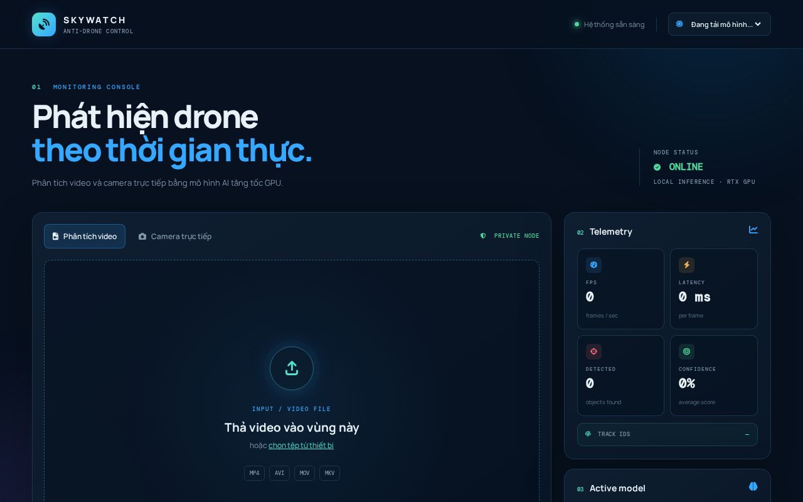Image resolution: width=803 pixels, height=502 pixels.
Task: Click the Confidence target icon
Action: [686, 351]
